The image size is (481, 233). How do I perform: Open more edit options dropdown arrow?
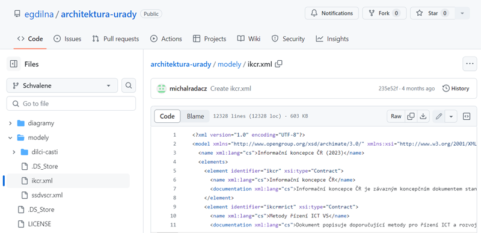451,116
